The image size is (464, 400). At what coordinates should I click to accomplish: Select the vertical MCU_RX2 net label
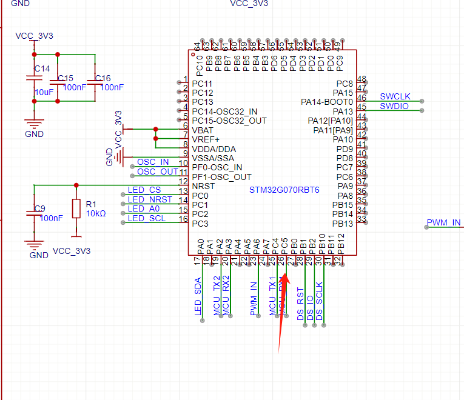pos(226,296)
